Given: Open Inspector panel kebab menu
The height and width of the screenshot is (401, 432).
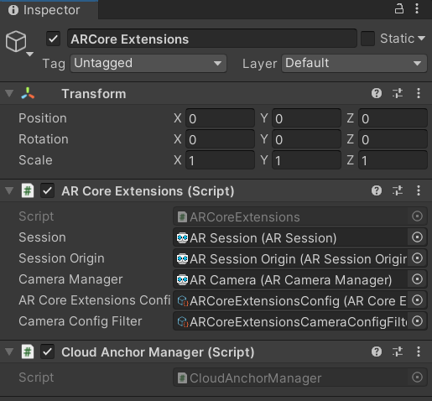Looking at the screenshot, I should point(417,9).
